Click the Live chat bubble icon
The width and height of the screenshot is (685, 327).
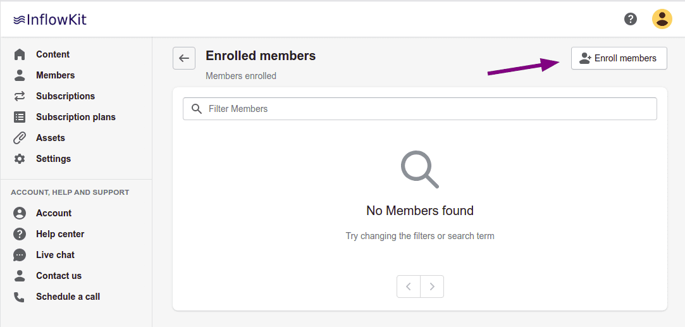20,255
